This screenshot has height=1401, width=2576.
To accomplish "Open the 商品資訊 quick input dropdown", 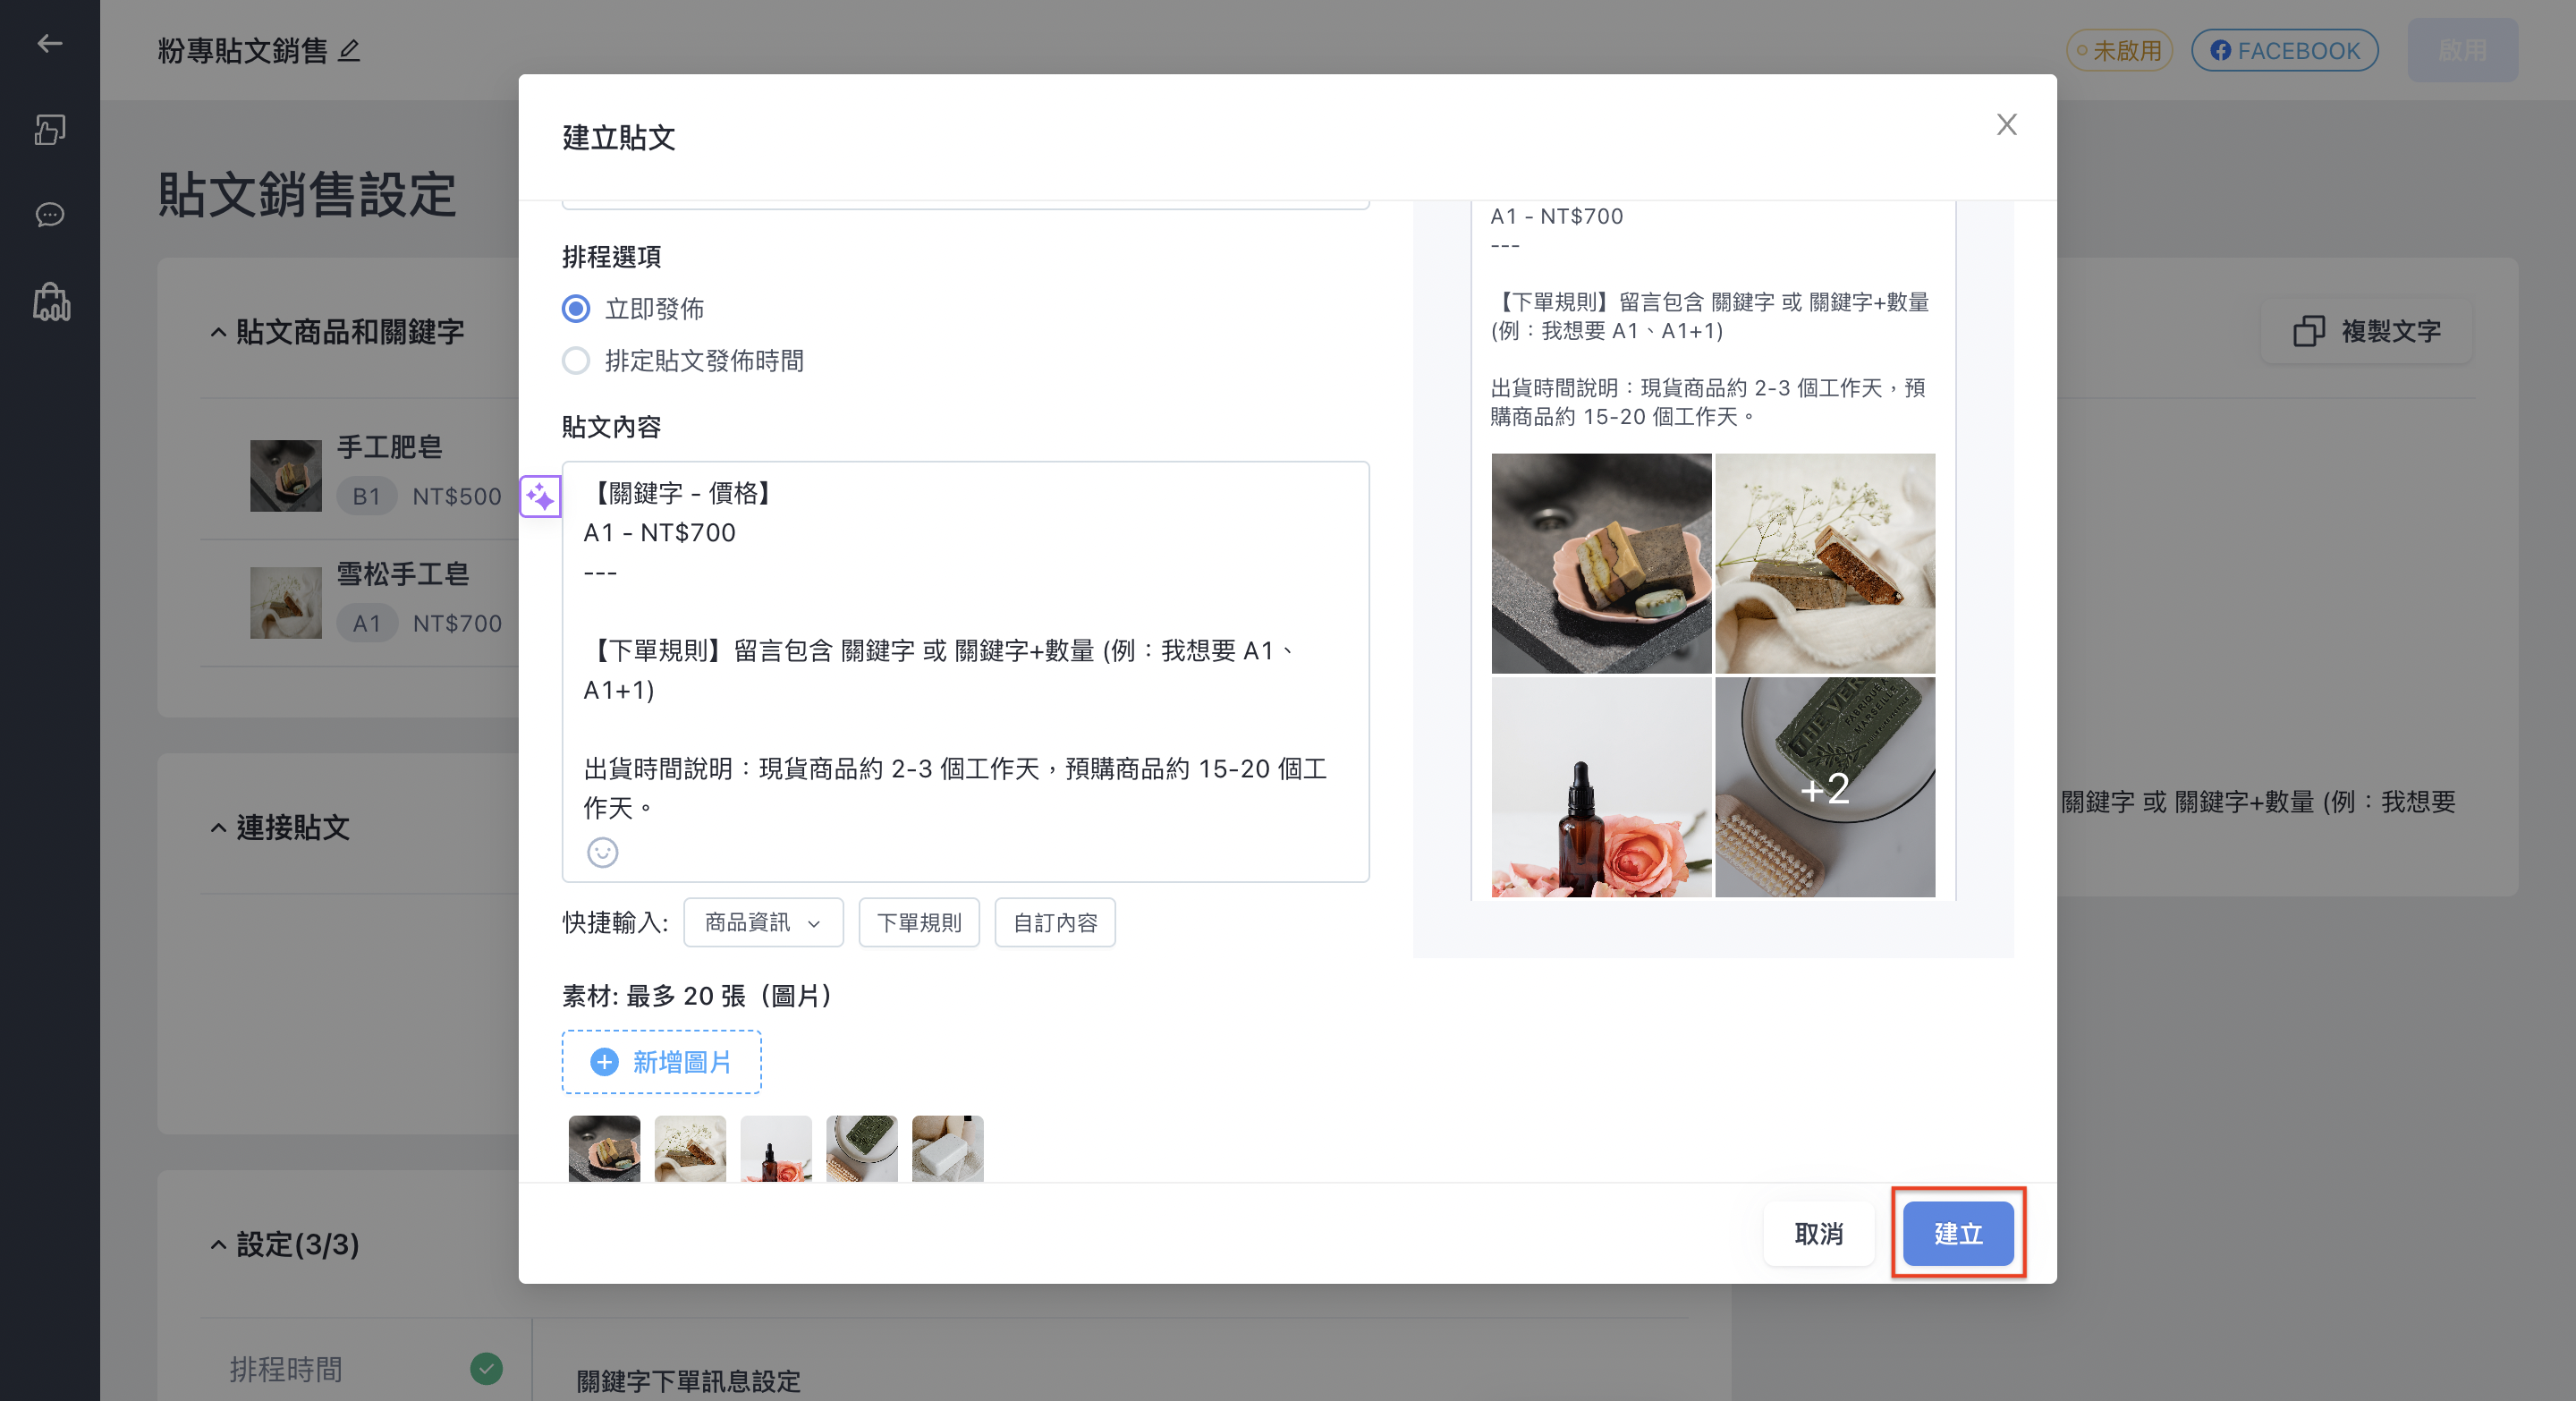I will [x=763, y=922].
